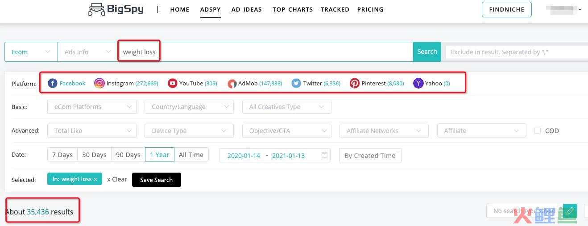588x226 pixels.
Task: Expand the Affiliate Networks dropdown
Action: tap(384, 131)
